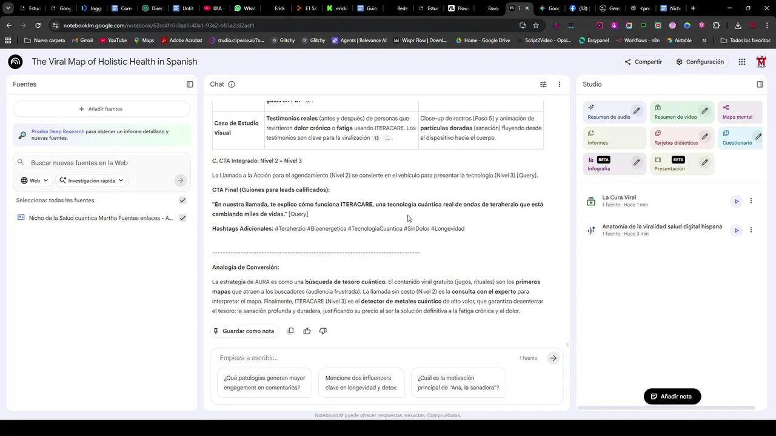
Task: Click the Studio horizontal scrollbar
Action: pos(666,408)
